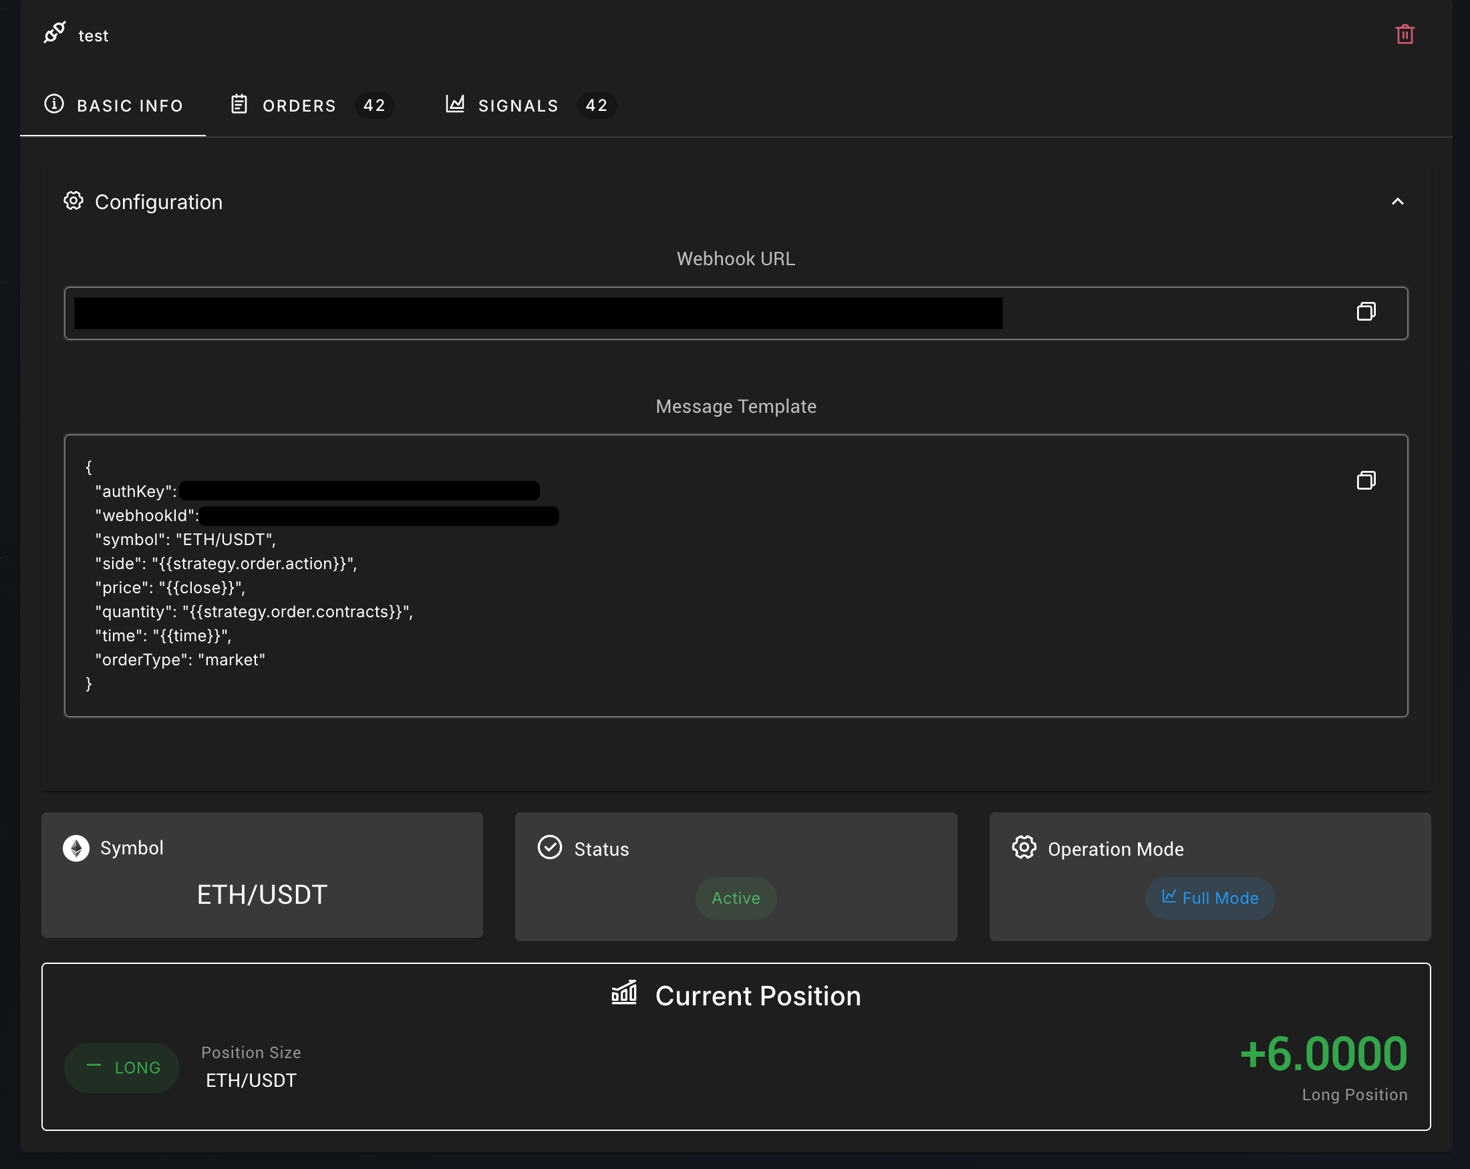
Task: Click the Signals chart icon in the tab bar
Action: point(455,104)
